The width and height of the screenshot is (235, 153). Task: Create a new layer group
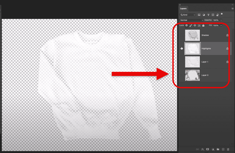click(218, 149)
